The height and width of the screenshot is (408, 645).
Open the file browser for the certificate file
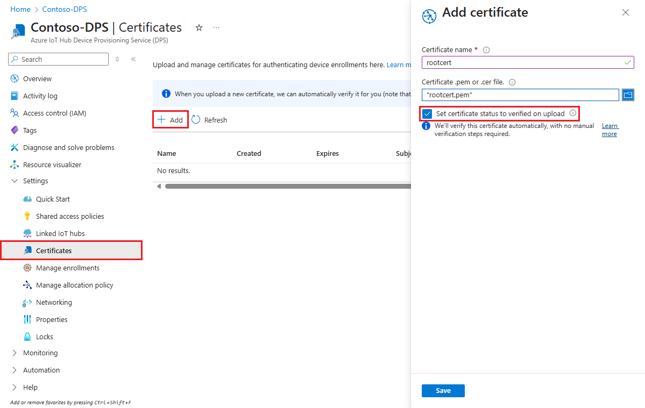point(628,95)
